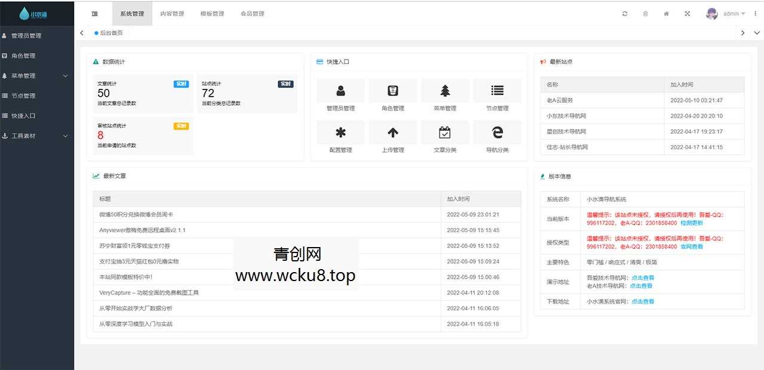Open 管理员管理 via the person quick-entry icon
The width and height of the screenshot is (764, 370).
pos(340,90)
